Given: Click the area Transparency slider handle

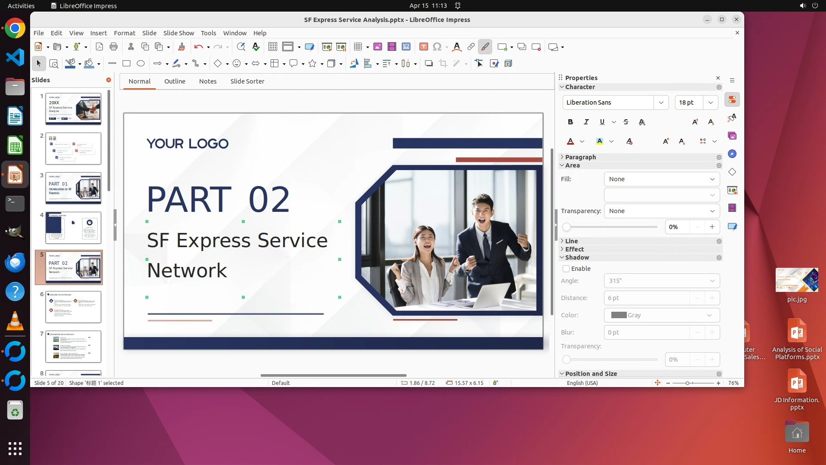Looking at the screenshot, I should pos(567,227).
